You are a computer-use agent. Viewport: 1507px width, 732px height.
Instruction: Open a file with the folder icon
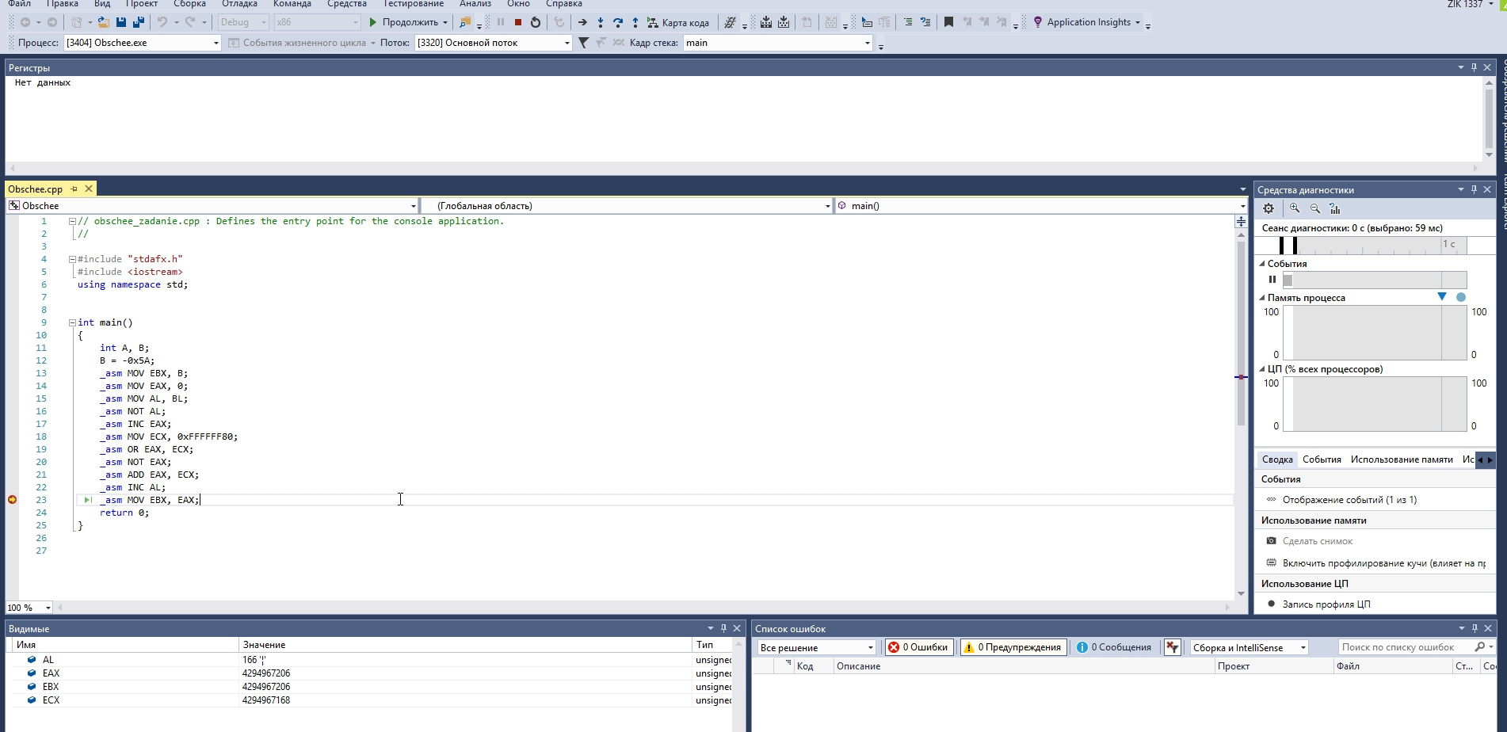pos(104,22)
